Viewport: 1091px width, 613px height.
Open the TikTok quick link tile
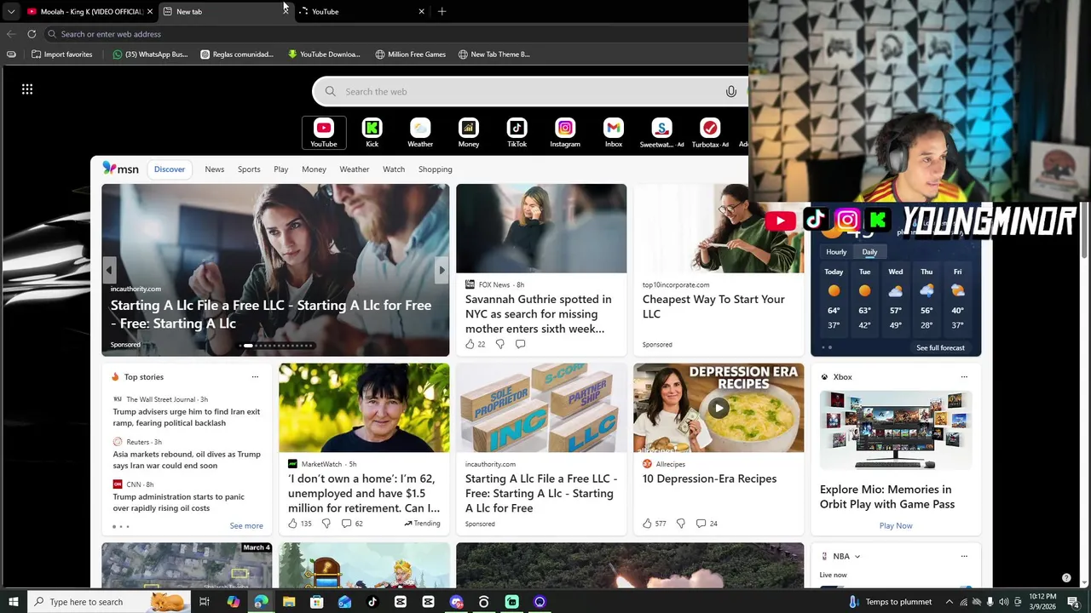point(517,133)
